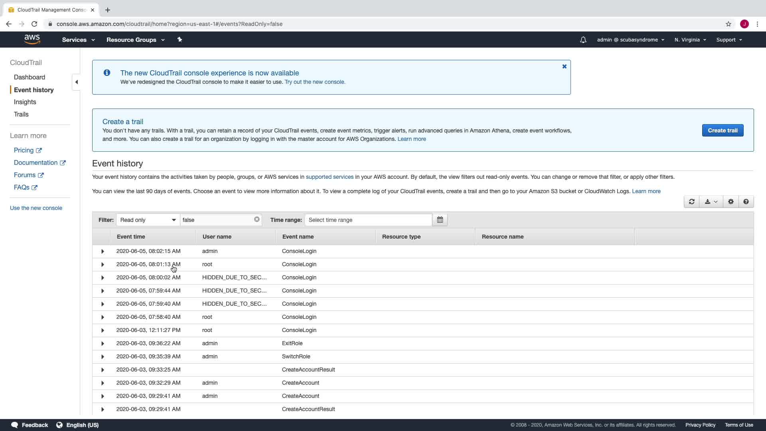Collapse the CloudTrail side navigation panel
Image resolution: width=766 pixels, height=431 pixels.
point(76,82)
